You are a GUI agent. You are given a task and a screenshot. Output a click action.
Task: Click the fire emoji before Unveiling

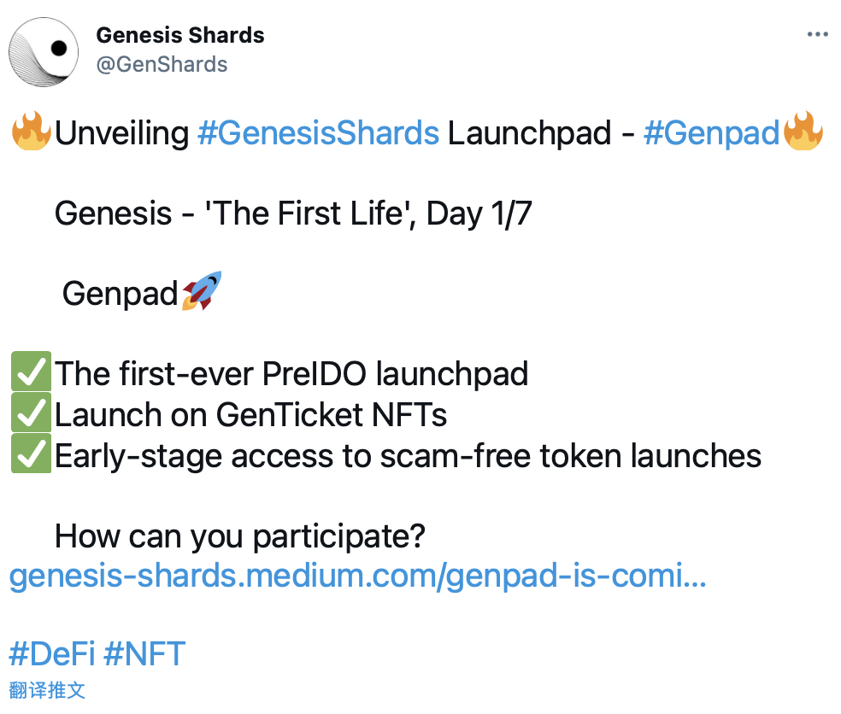coord(32,131)
